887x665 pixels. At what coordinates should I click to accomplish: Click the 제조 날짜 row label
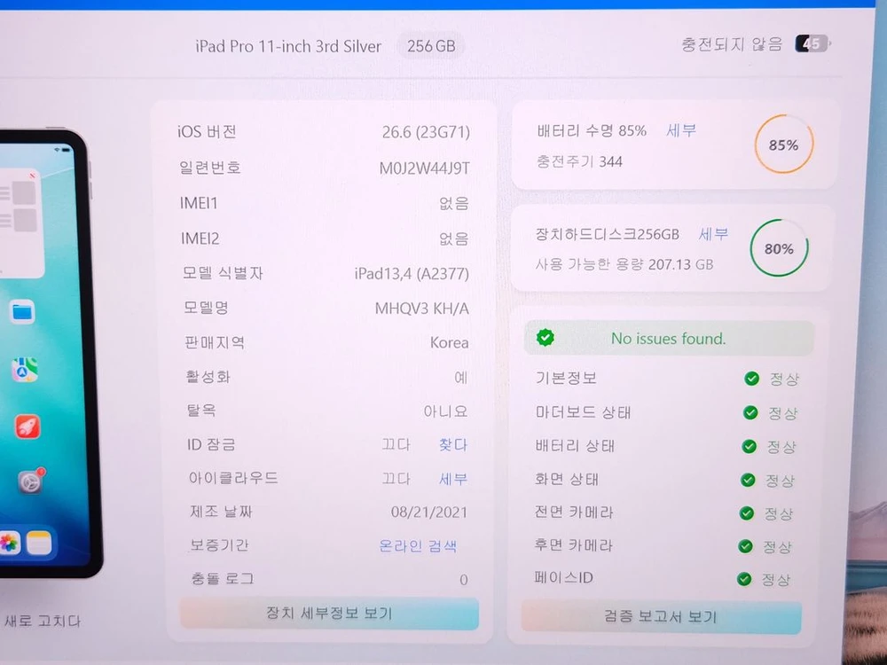[222, 512]
